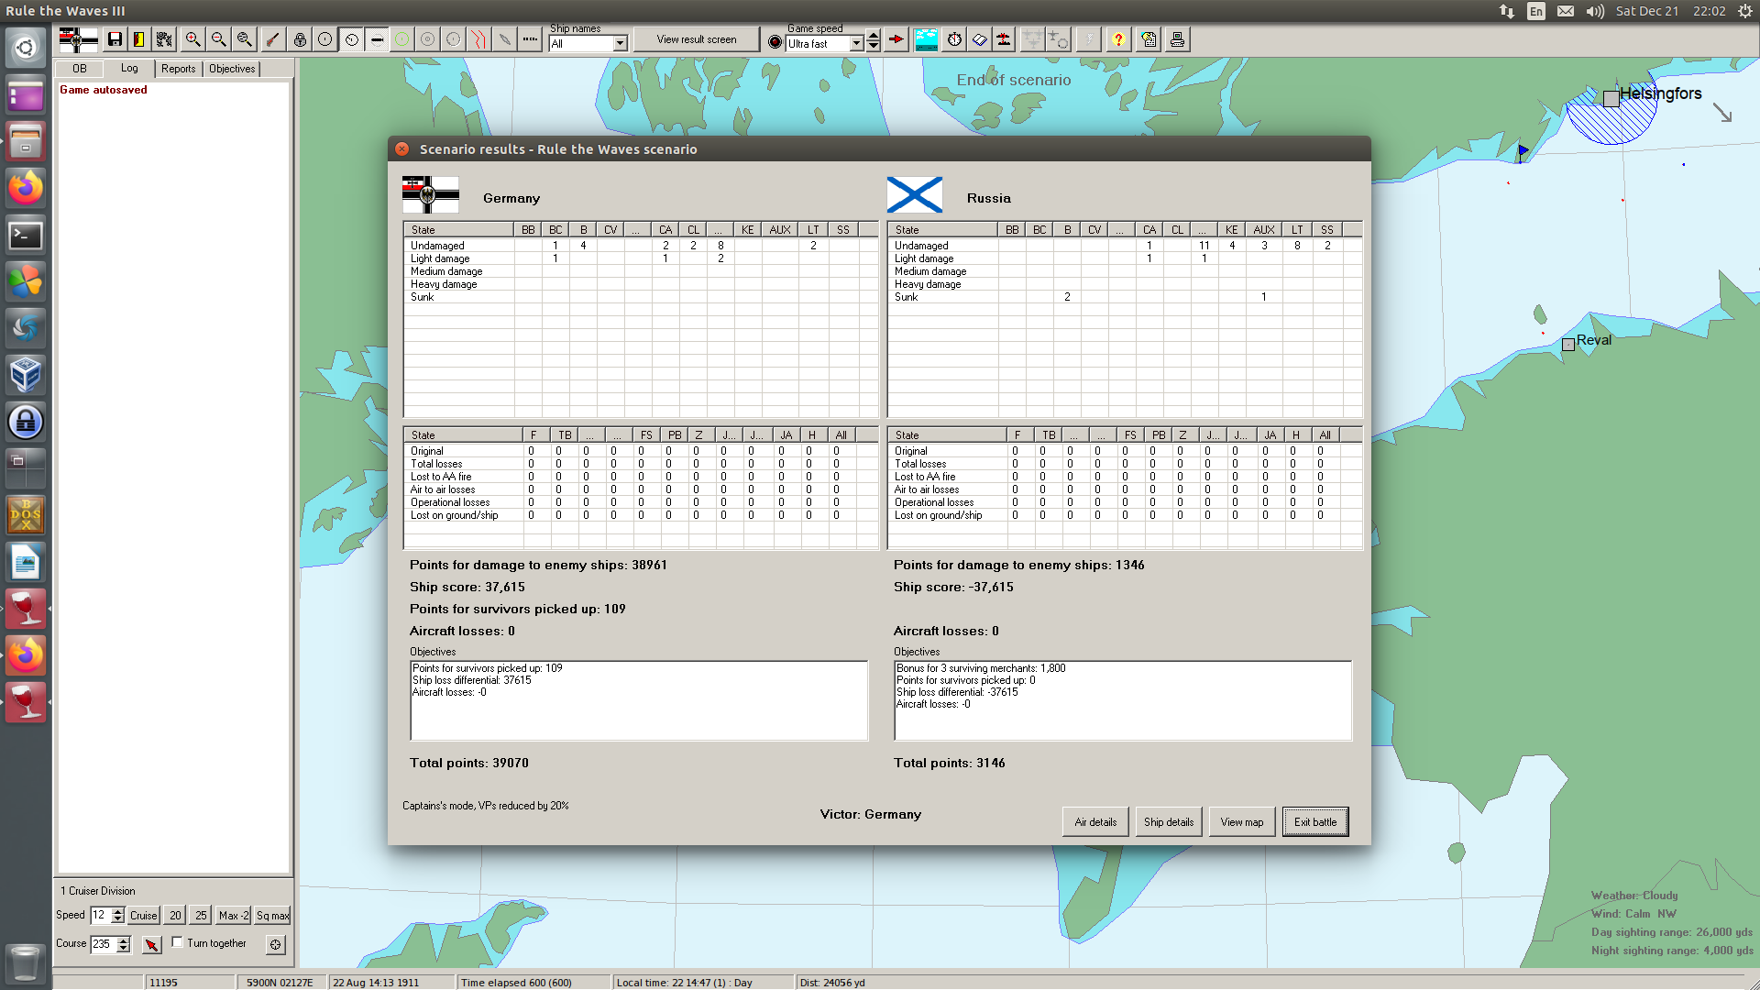This screenshot has width=1760, height=990.
Task: Click the 'Total points: 39070' text
Action: [469, 763]
